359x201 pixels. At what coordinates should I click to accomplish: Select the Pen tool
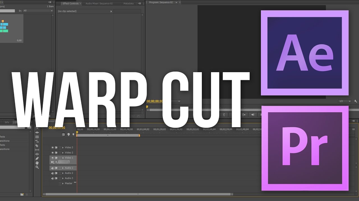(37, 158)
